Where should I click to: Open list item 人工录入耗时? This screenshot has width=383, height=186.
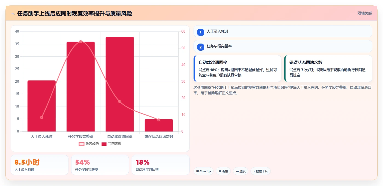point(283,31)
